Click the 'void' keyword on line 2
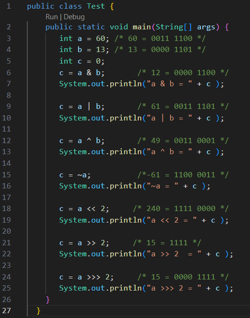Image resolution: width=250 pixels, height=318 pixels. tap(119, 27)
